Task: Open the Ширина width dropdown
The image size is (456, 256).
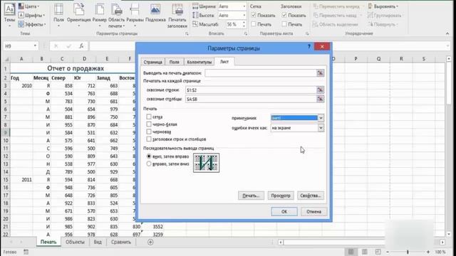Action: tap(244, 6)
